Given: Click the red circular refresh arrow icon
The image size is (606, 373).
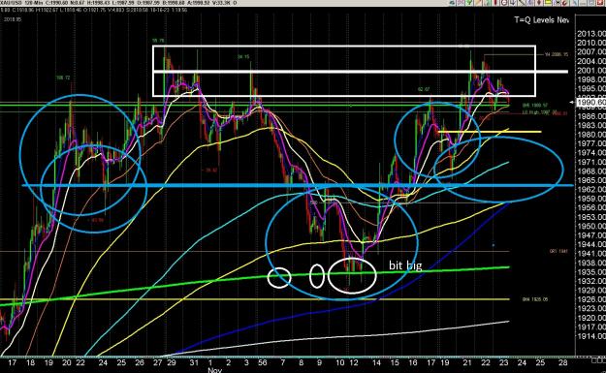Looking at the screenshot, I should [x=565, y=2].
